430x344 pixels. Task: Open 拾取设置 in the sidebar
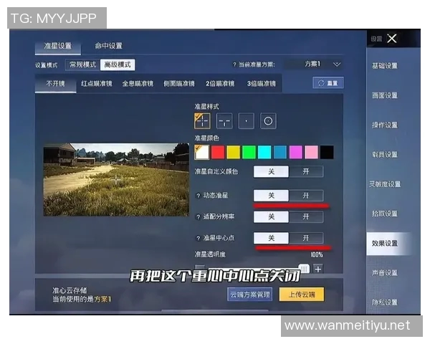click(x=385, y=214)
